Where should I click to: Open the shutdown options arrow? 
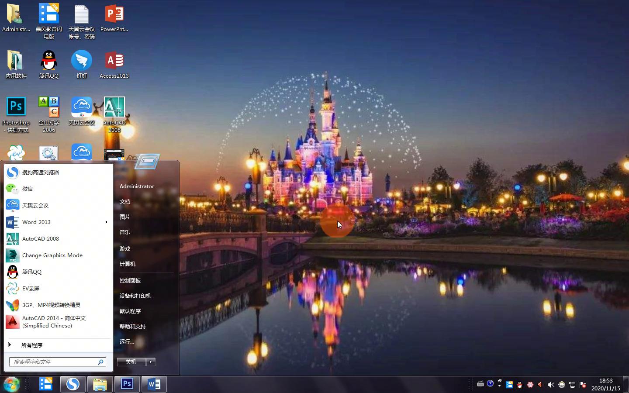pos(151,362)
